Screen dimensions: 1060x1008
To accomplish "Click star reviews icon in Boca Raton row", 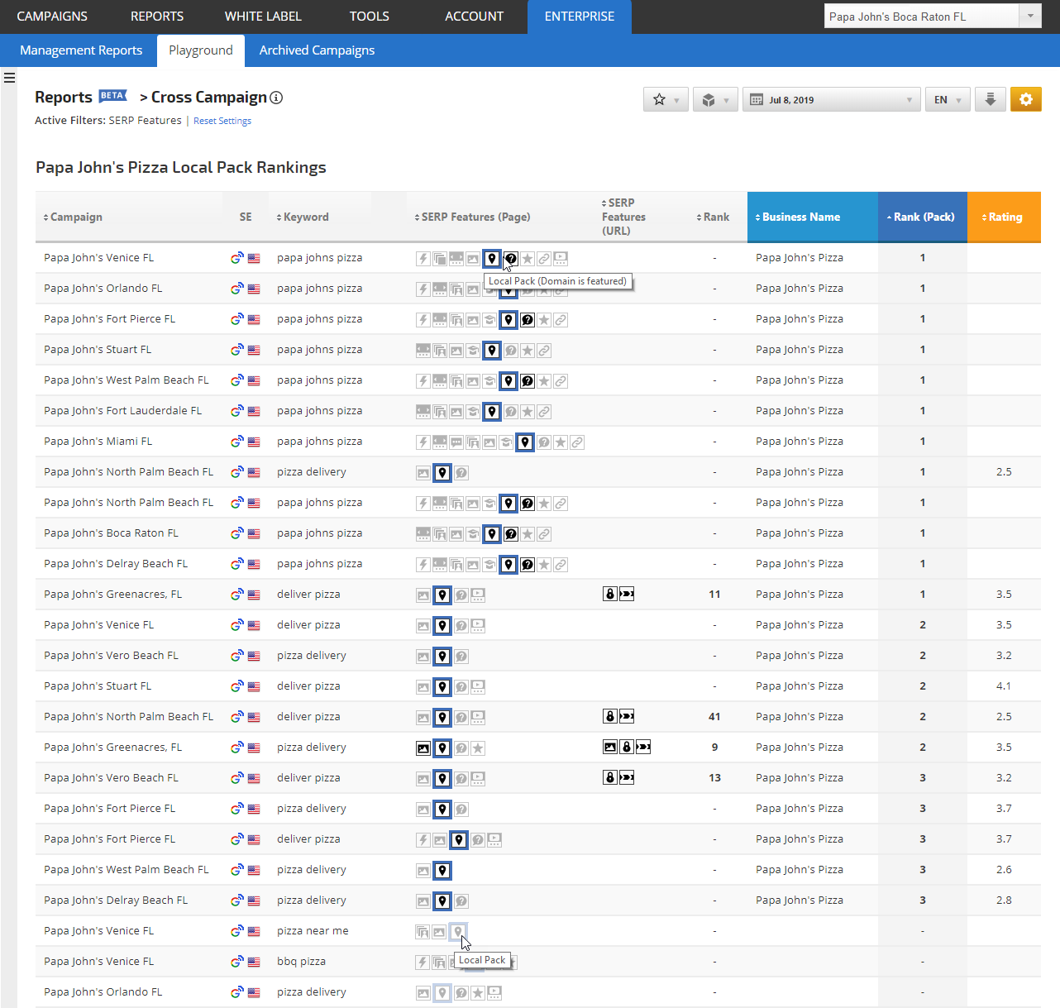I will [x=528, y=534].
